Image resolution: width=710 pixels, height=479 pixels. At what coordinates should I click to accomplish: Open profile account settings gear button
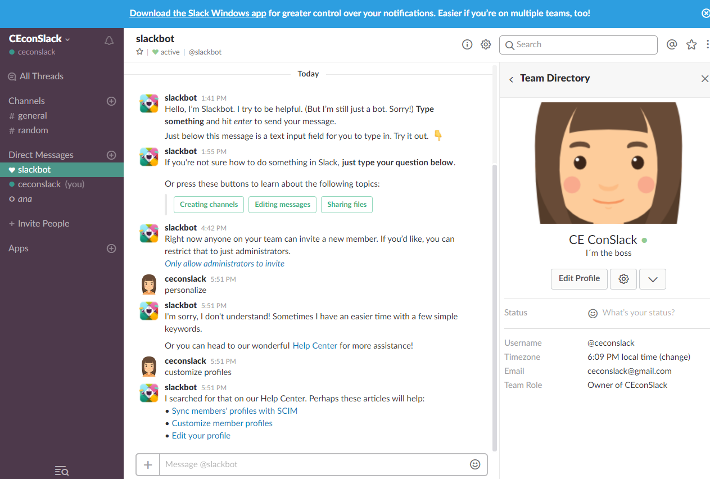click(623, 279)
